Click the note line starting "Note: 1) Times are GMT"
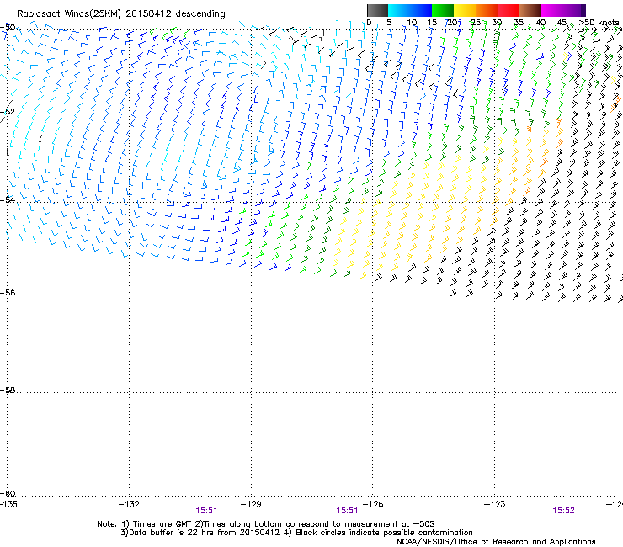 point(266,524)
